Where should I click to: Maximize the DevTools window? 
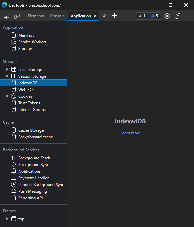(171, 5)
